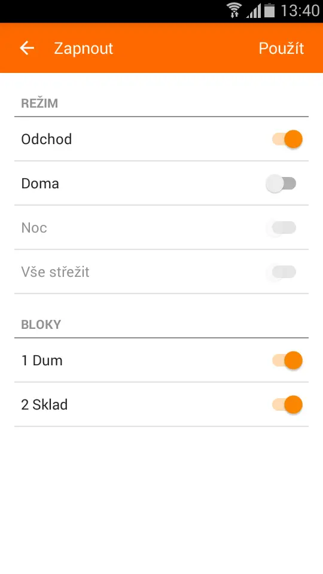323x574 pixels.
Task: Toggle the Noc mode switch
Action: (281, 228)
